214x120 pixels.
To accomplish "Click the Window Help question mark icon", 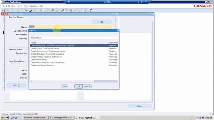I will (91, 10).
